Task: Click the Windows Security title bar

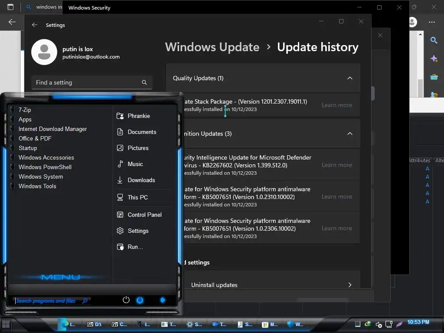Action: [210, 8]
